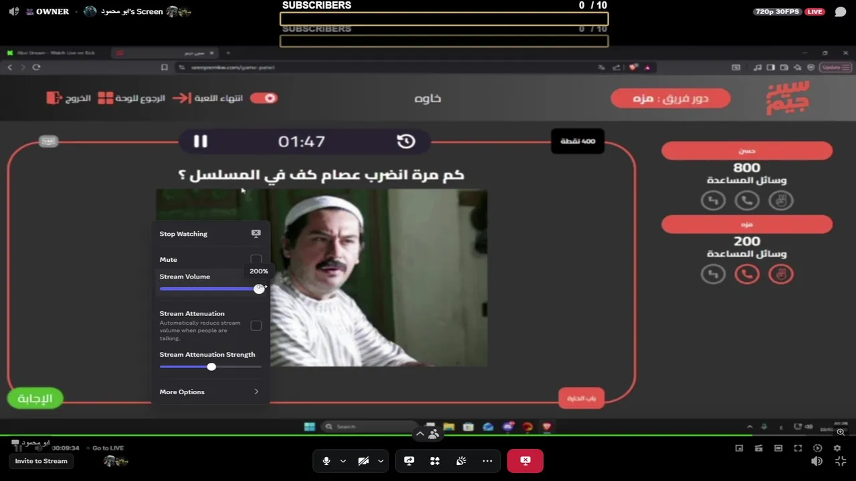Click الخروج exit button

[x=69, y=98]
